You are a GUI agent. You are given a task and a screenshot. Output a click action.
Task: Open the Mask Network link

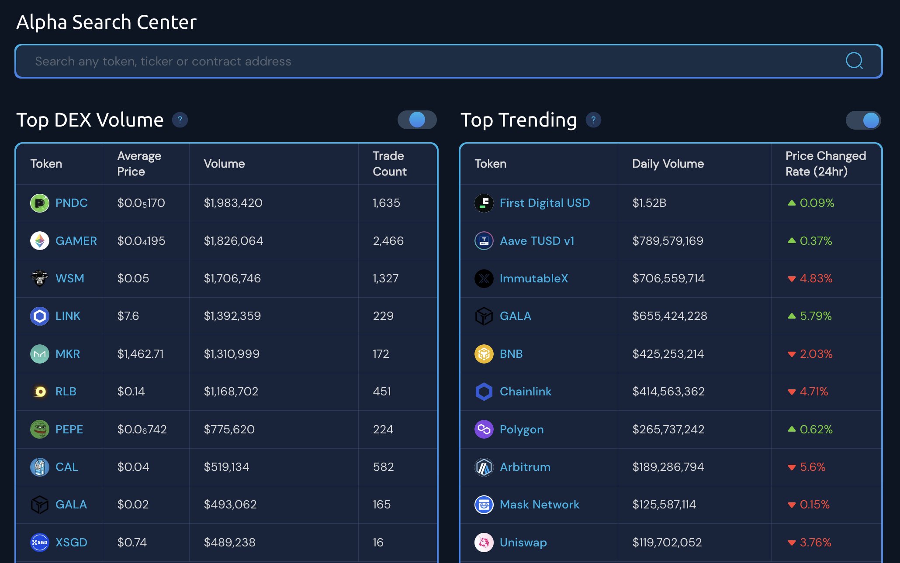(540, 505)
